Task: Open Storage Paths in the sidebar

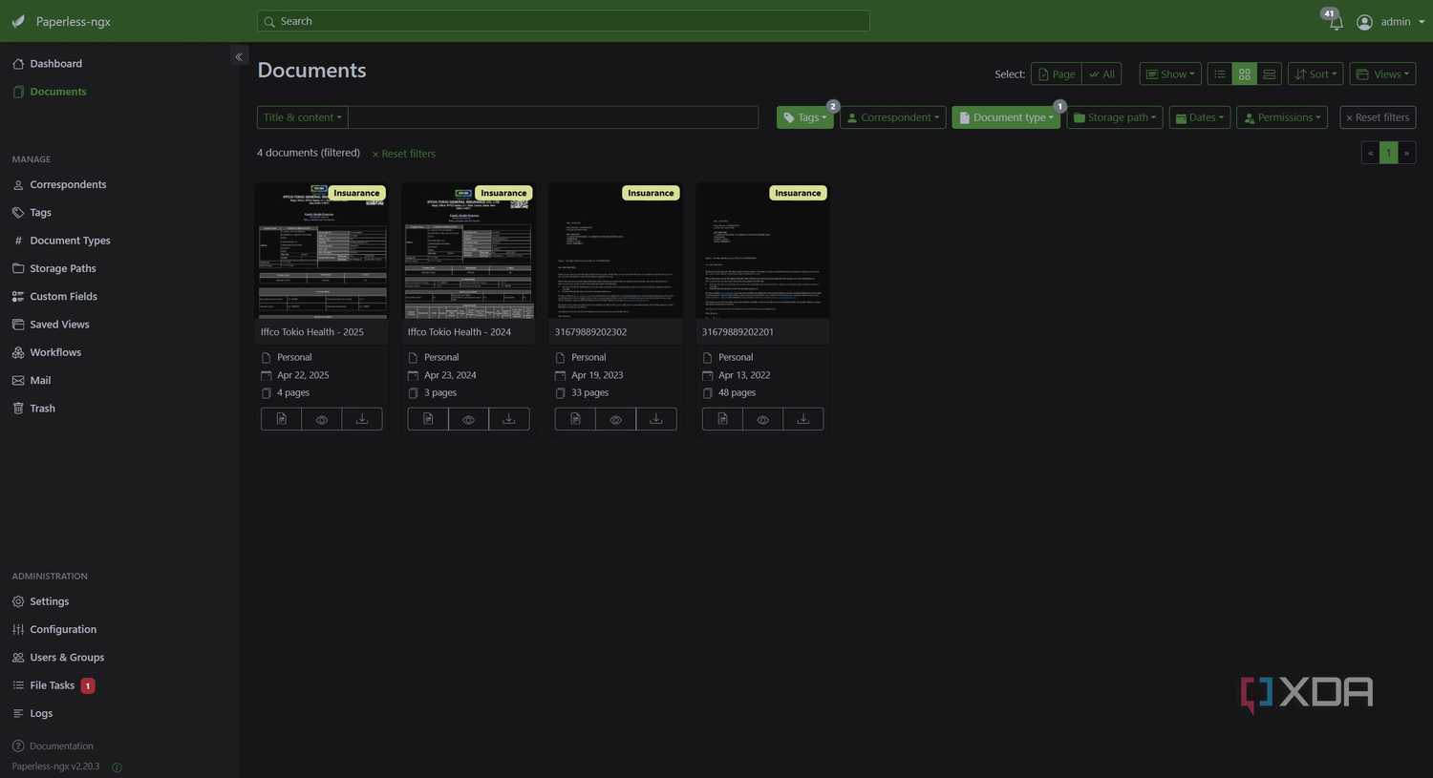Action: (x=62, y=268)
